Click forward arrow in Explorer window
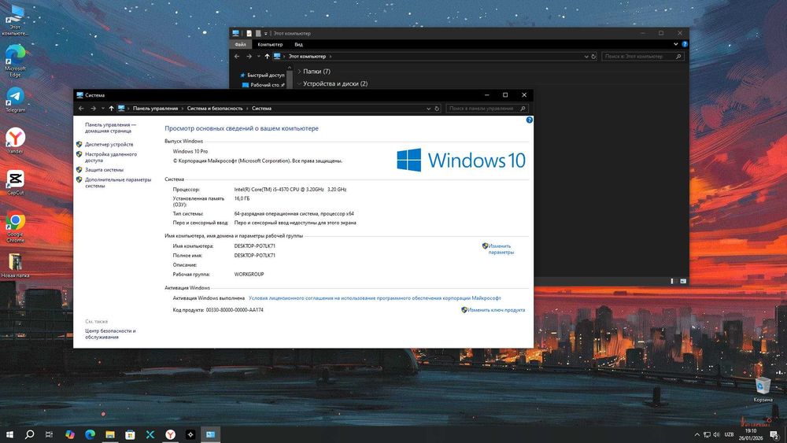787x443 pixels. coord(249,56)
